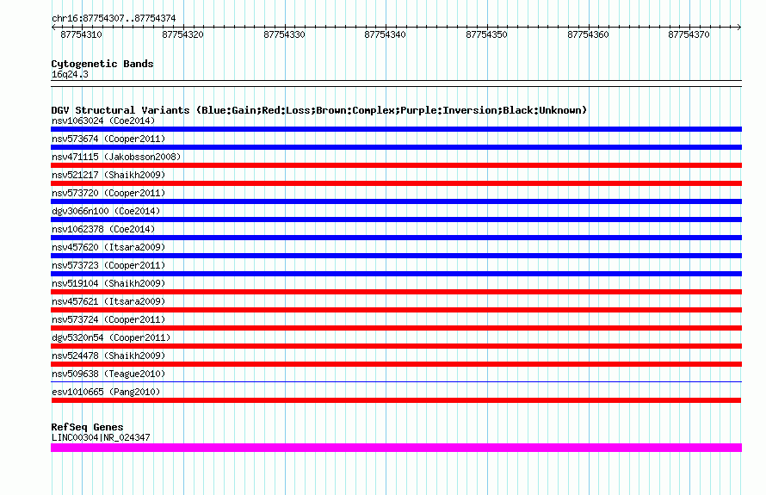The height and width of the screenshot is (495, 766).
Task: Open nsv457621 (Itsara2009) entry
Action: (108, 301)
